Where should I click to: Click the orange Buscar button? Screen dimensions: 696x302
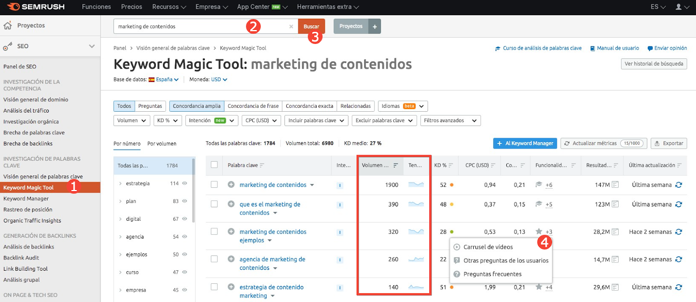[311, 27]
